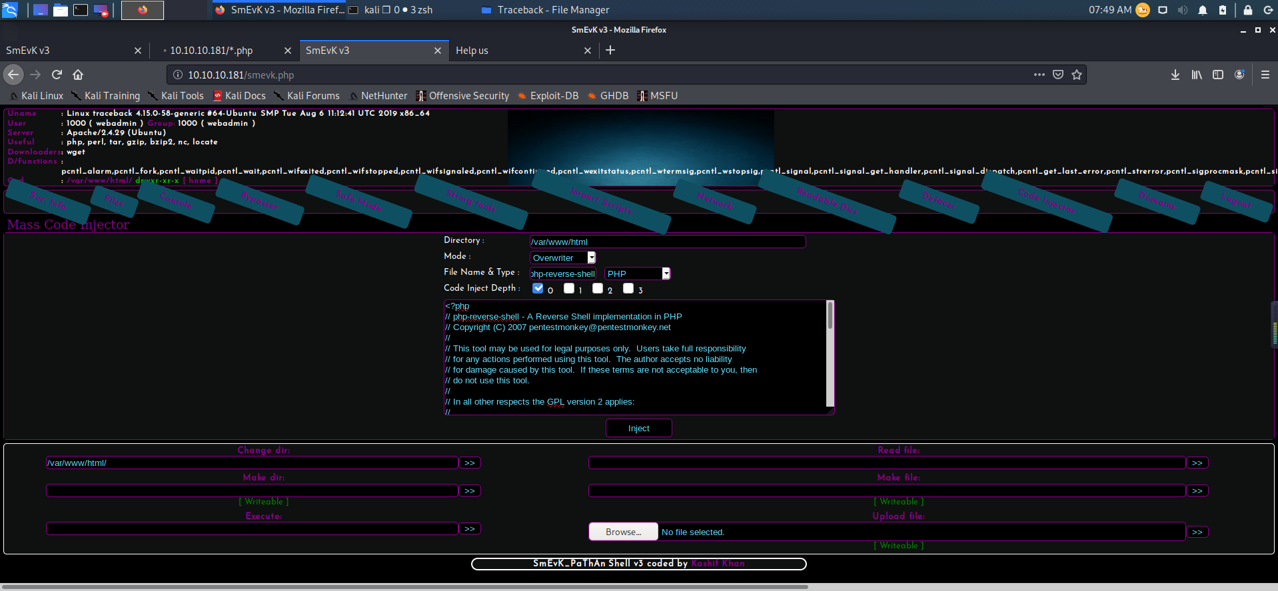
Task: Click the Kali notification bell icon
Action: (1203, 10)
